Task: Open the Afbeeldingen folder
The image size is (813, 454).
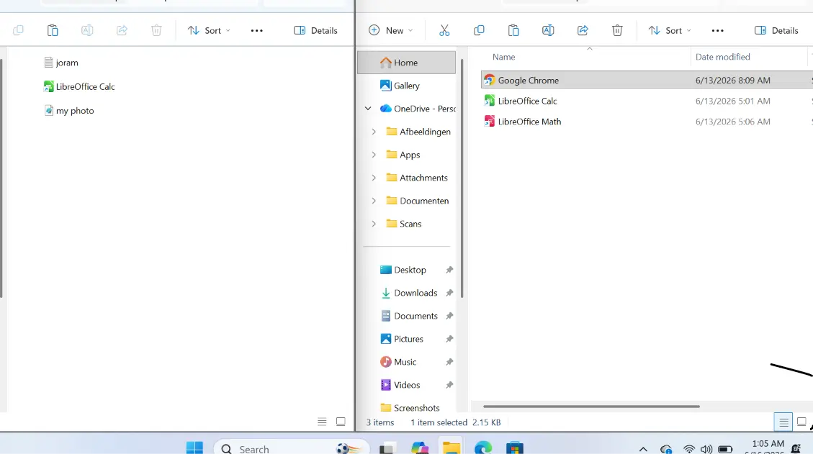Action: pyautogui.click(x=418, y=132)
